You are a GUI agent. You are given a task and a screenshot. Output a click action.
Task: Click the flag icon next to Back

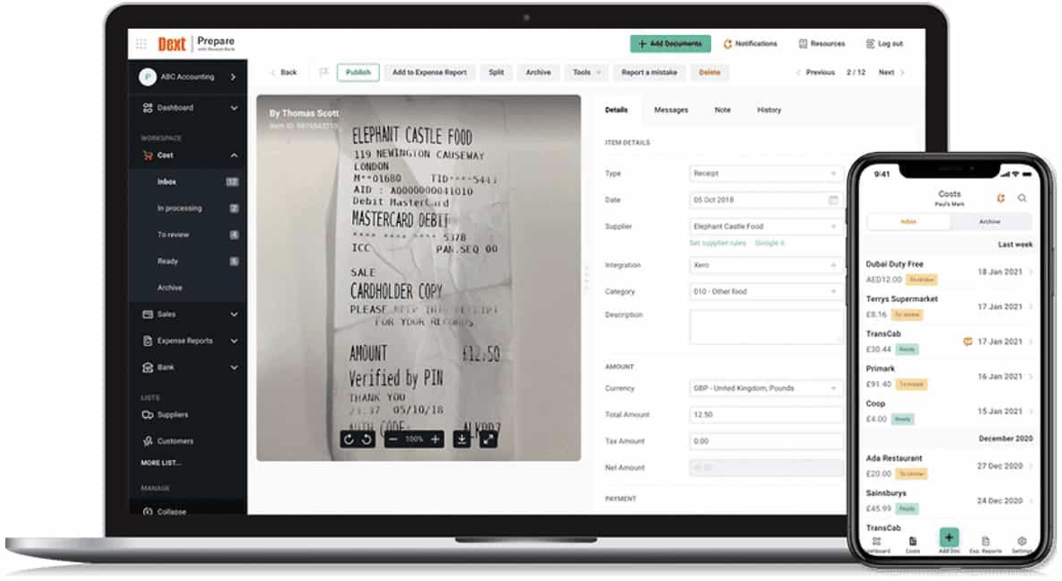[x=323, y=72]
